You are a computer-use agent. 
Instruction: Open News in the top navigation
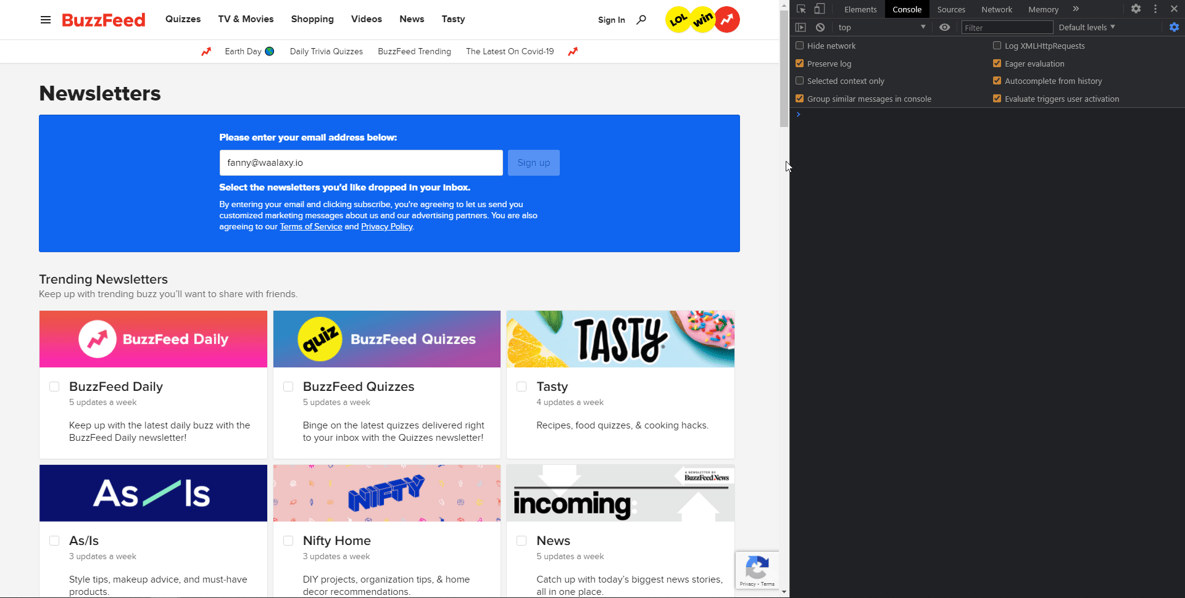tap(412, 19)
